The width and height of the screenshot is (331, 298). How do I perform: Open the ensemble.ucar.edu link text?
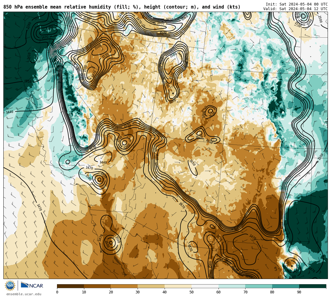tap(24, 294)
